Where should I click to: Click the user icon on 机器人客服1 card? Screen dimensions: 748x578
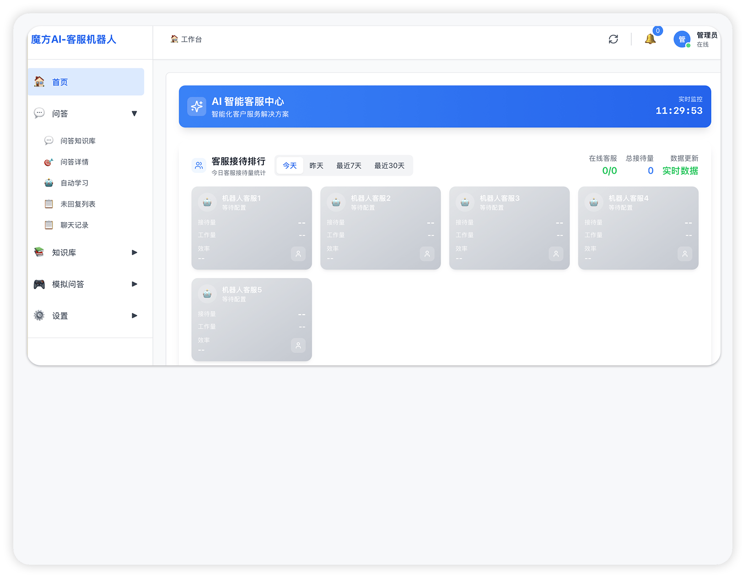click(298, 254)
